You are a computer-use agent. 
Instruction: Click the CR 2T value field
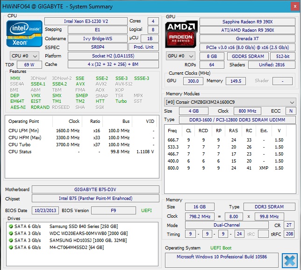click(x=289, y=225)
